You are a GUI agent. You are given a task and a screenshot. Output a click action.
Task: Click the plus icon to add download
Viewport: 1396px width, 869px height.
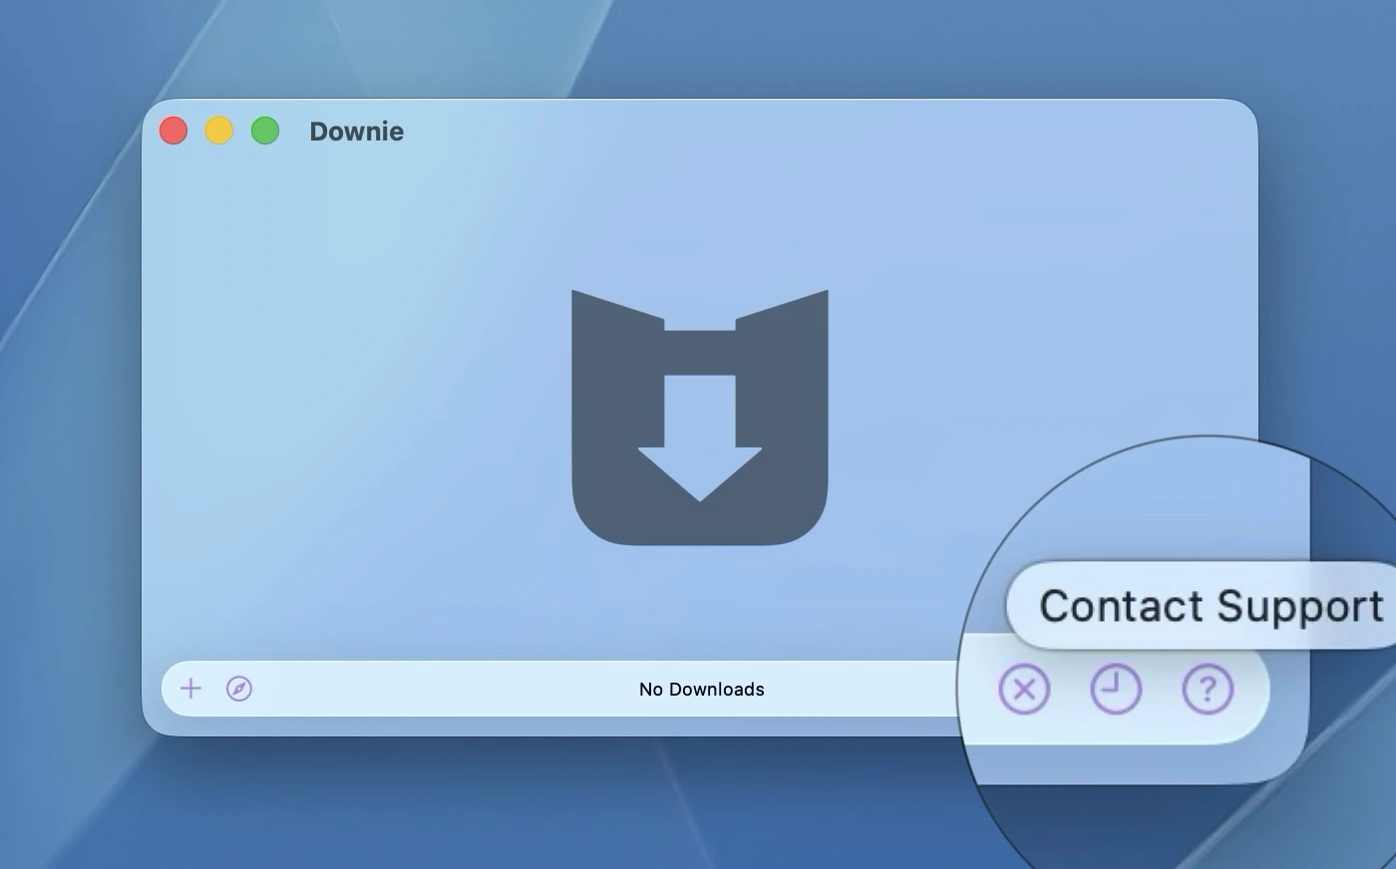click(x=190, y=689)
